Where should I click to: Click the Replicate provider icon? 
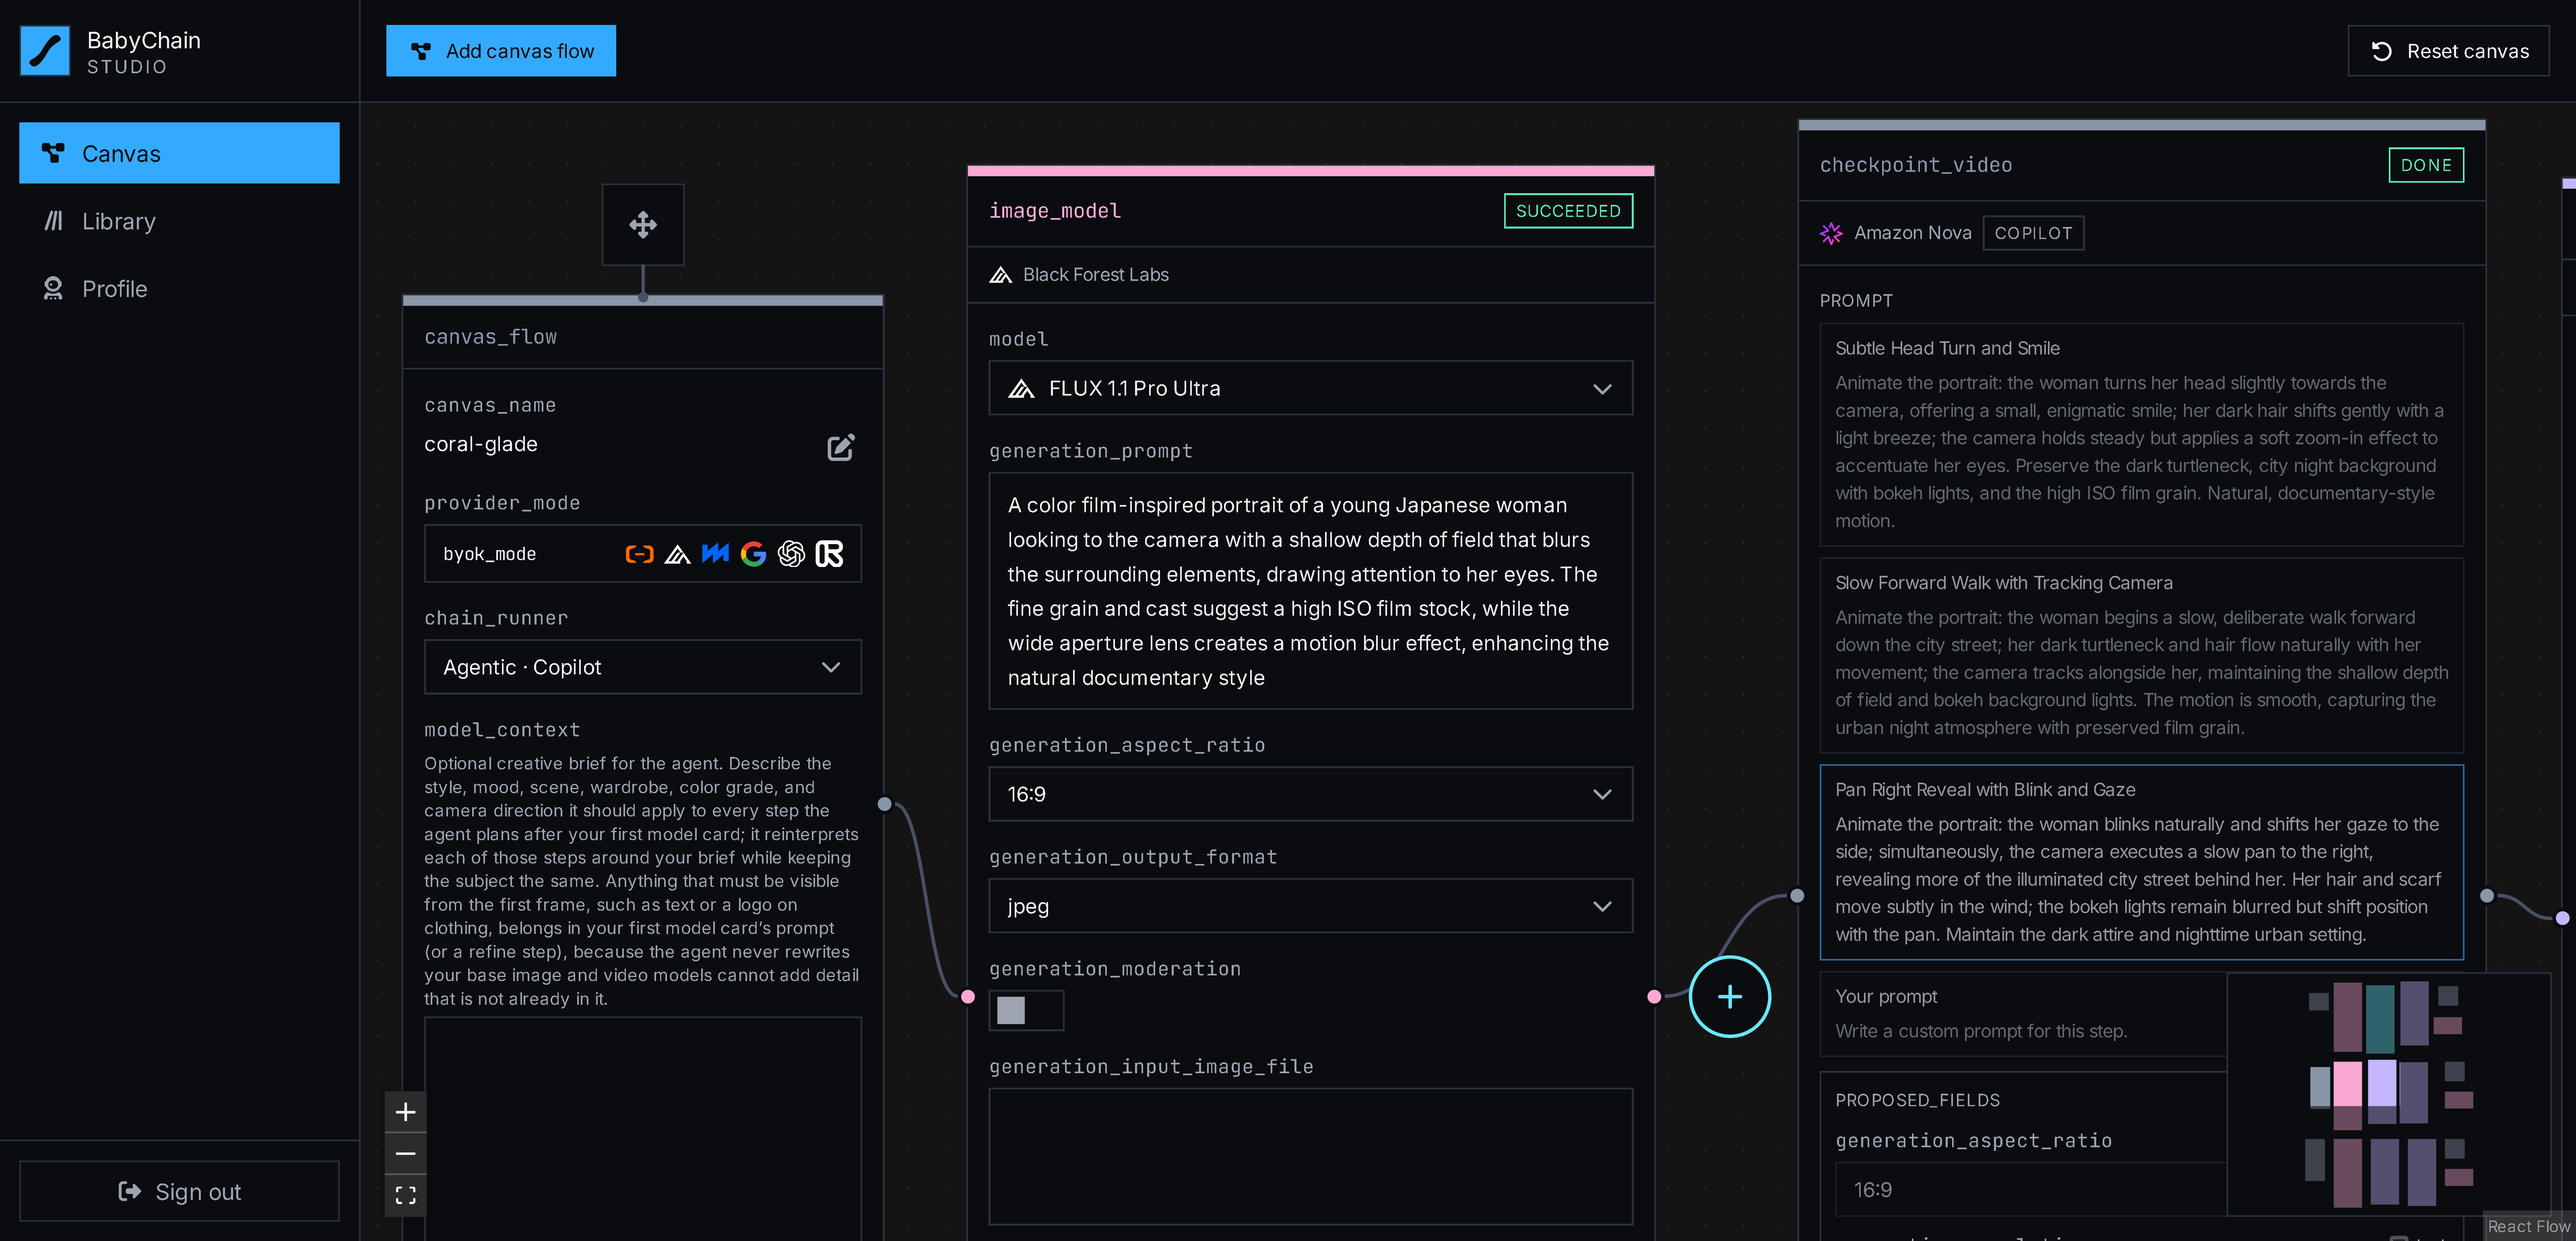tap(829, 554)
